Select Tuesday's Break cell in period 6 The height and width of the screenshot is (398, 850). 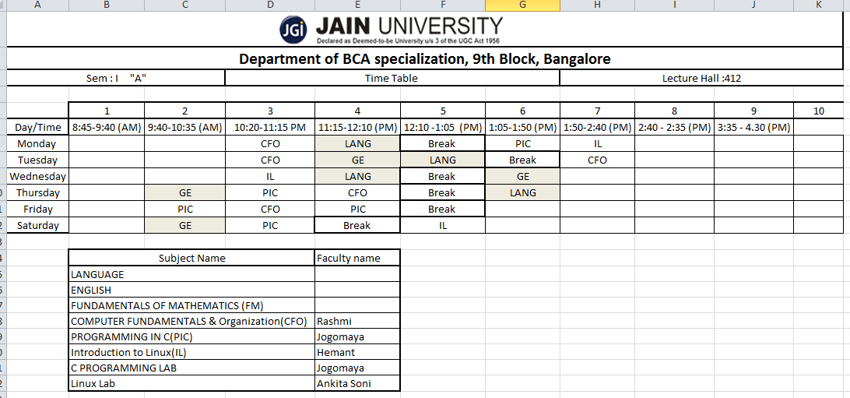coord(522,160)
